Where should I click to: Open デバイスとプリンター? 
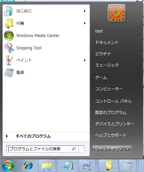(x=114, y=124)
